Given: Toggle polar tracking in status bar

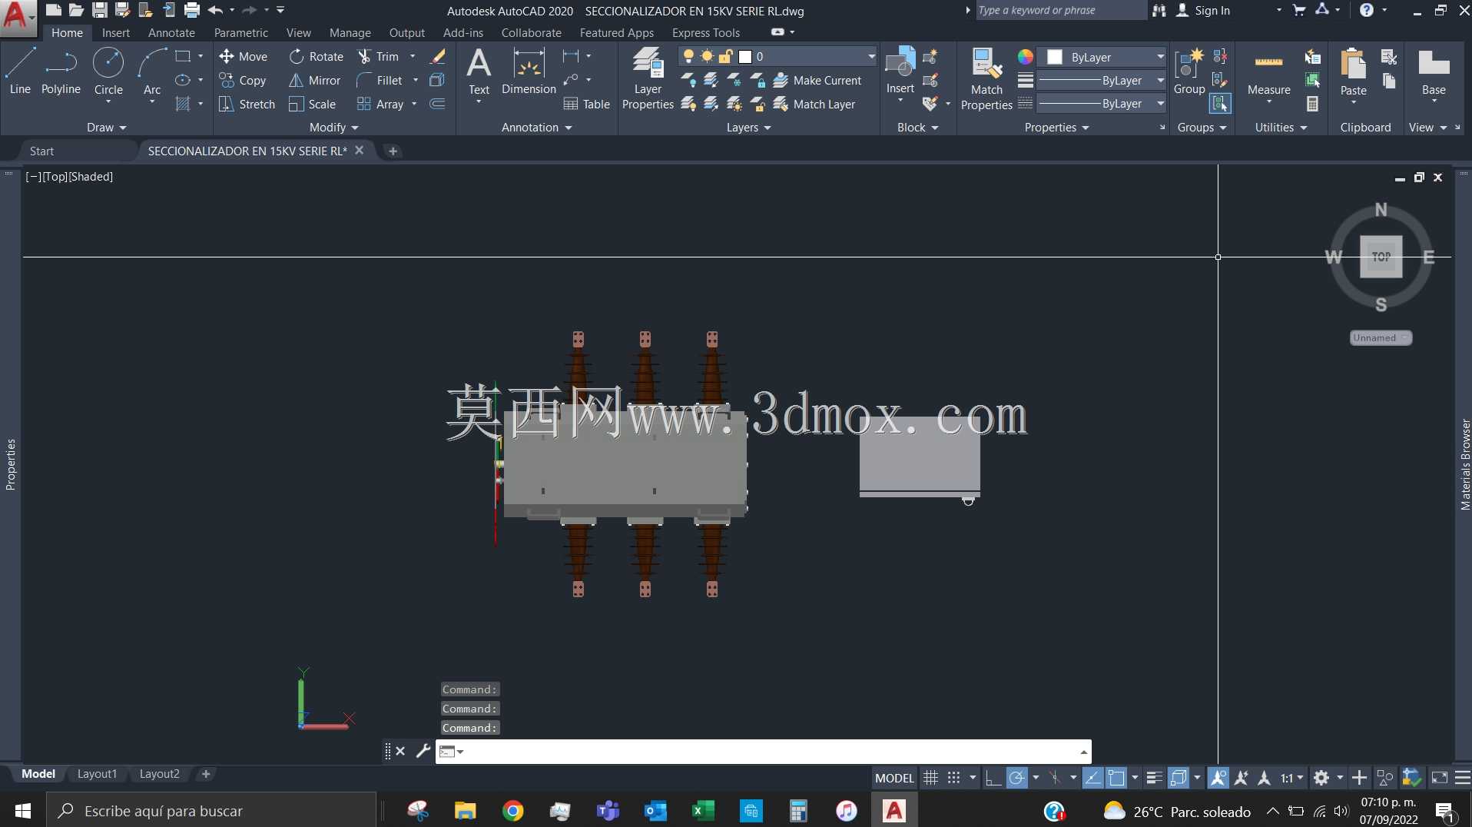Looking at the screenshot, I should click(x=1016, y=778).
